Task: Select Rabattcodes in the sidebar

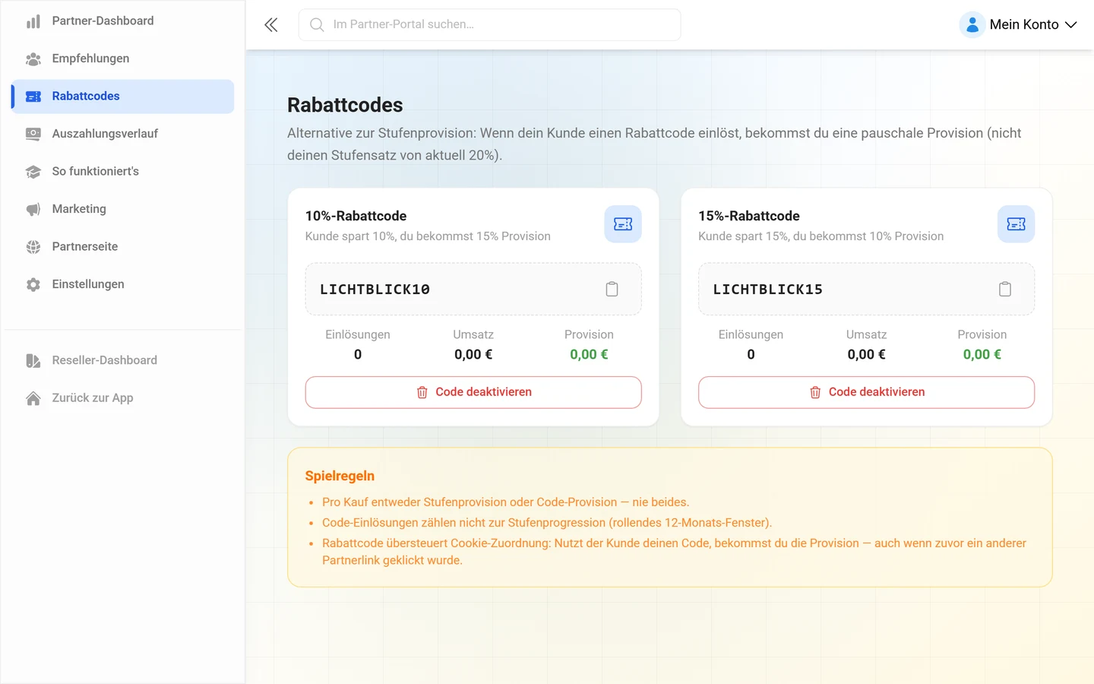Action: pyautogui.click(x=122, y=97)
